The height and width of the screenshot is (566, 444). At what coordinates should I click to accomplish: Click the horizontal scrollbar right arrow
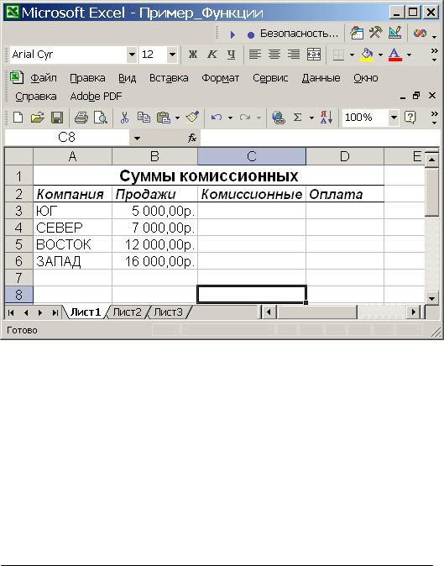[413, 312]
